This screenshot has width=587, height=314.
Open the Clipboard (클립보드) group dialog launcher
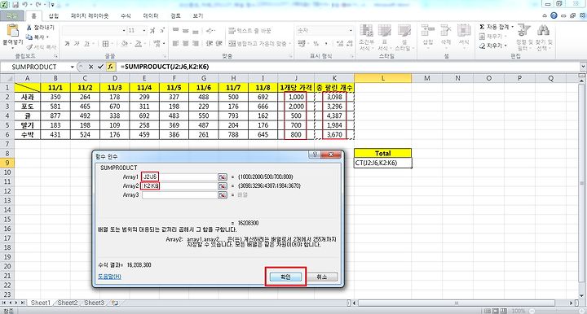tap(55, 56)
